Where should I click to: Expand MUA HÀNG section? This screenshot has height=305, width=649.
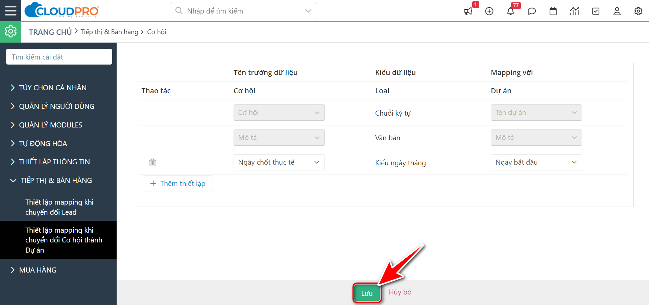click(38, 270)
